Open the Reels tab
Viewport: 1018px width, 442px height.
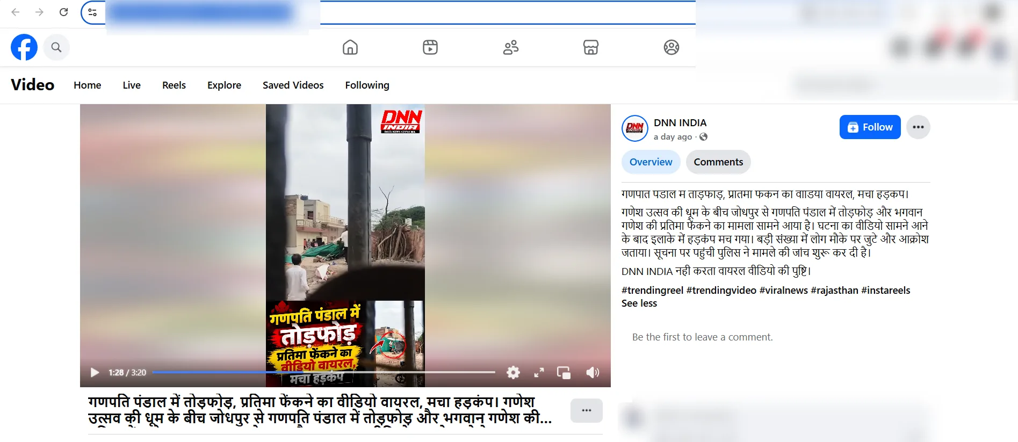[x=174, y=85]
